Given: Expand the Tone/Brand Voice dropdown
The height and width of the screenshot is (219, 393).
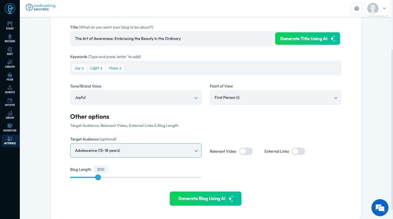Looking at the screenshot, I should pyautogui.click(x=136, y=97).
